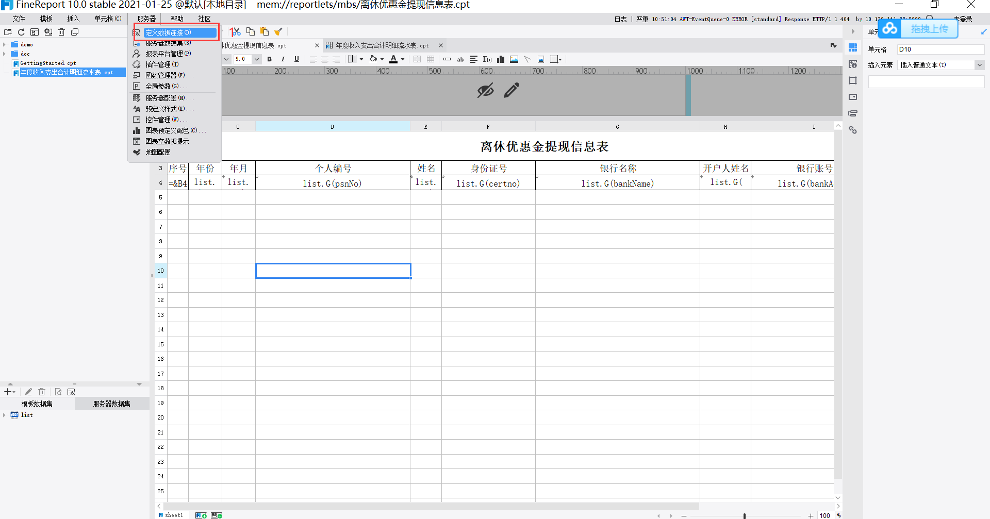
Task: Click the copy icon in top toolbar
Action: click(251, 31)
